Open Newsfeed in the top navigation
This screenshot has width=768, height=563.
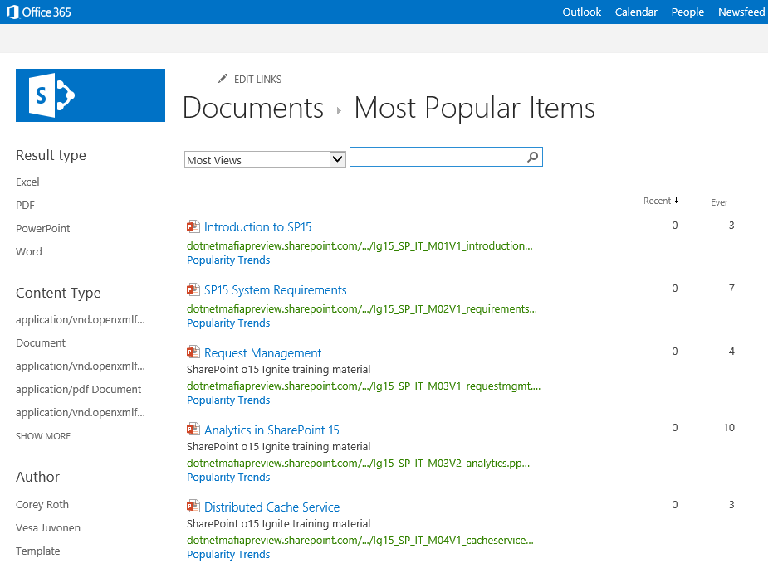[741, 12]
